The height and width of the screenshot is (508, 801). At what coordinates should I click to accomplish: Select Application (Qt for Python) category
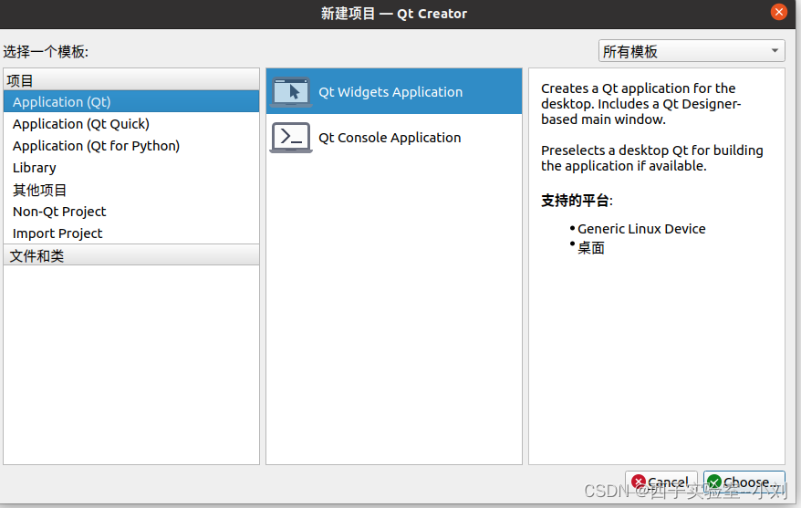point(131,146)
